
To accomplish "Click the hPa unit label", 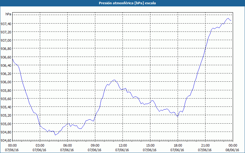I will (8, 14).
